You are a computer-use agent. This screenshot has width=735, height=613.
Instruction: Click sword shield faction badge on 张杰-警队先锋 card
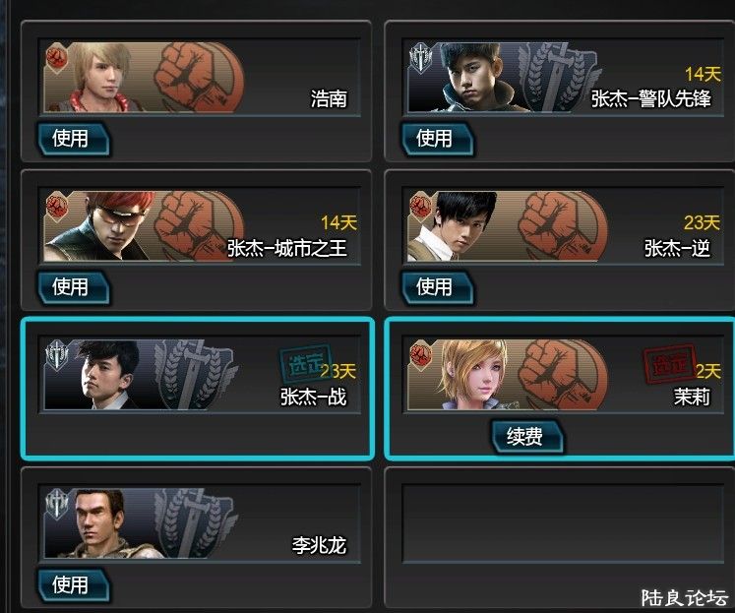click(x=420, y=58)
